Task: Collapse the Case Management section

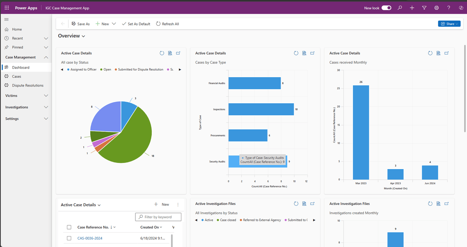Action: (46, 57)
